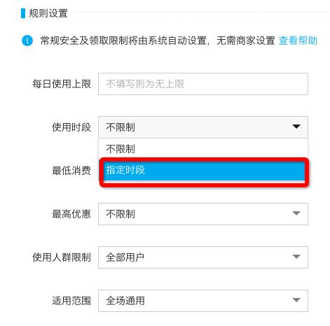The width and height of the screenshot is (330, 326).
Task: Click the blue bar next to 规则设置
Action: coord(23,13)
